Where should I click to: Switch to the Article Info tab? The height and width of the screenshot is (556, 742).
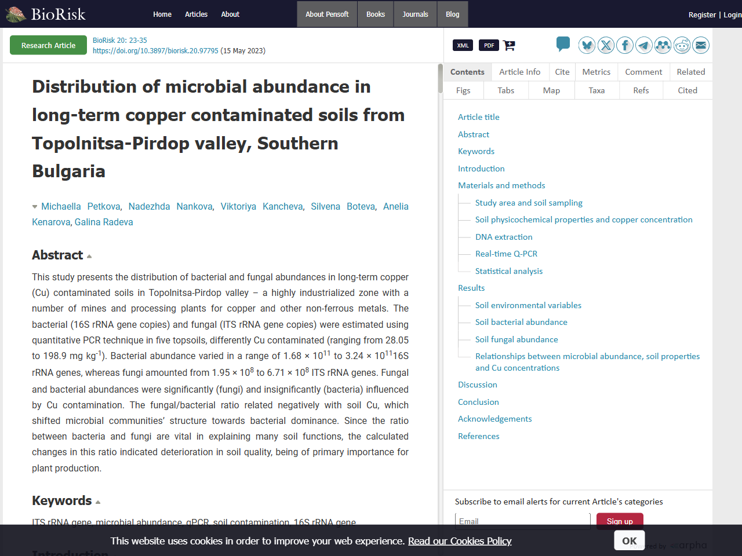tap(520, 72)
